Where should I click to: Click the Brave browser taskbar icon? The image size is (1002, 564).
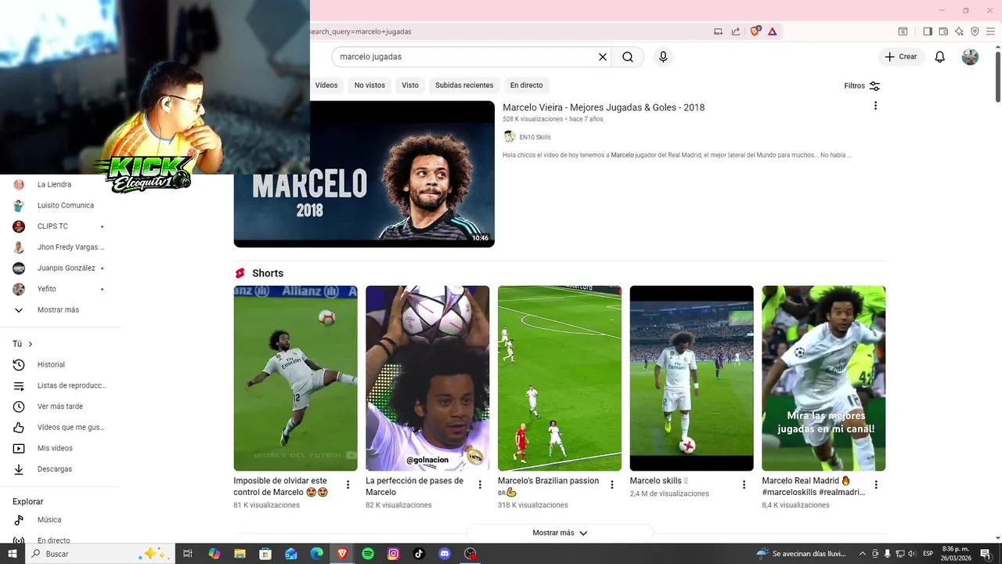342,554
